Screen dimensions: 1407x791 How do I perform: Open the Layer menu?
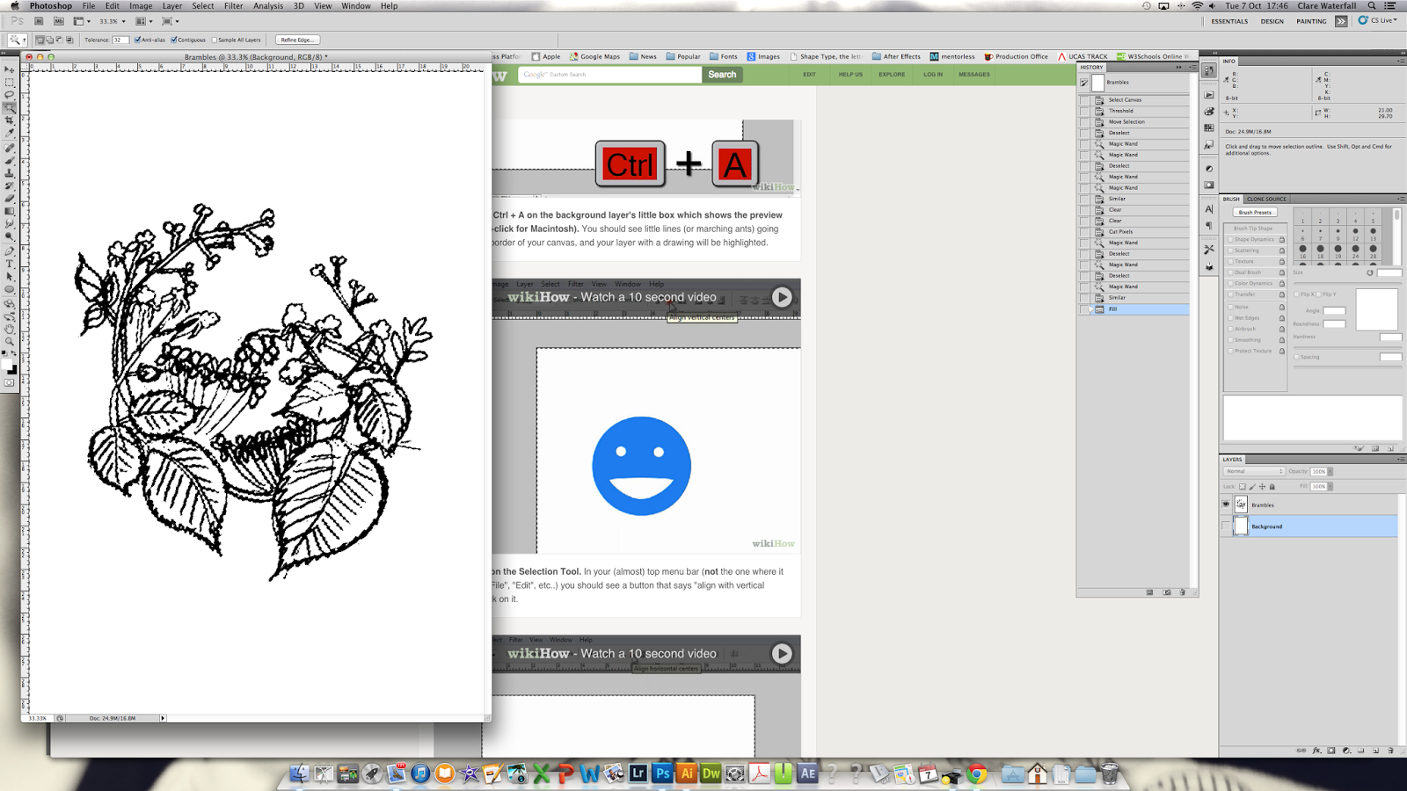click(x=172, y=6)
